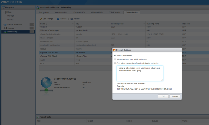Click the Edit settings pencil icon
The width and height of the screenshot is (209, 125).
click(x=41, y=19)
